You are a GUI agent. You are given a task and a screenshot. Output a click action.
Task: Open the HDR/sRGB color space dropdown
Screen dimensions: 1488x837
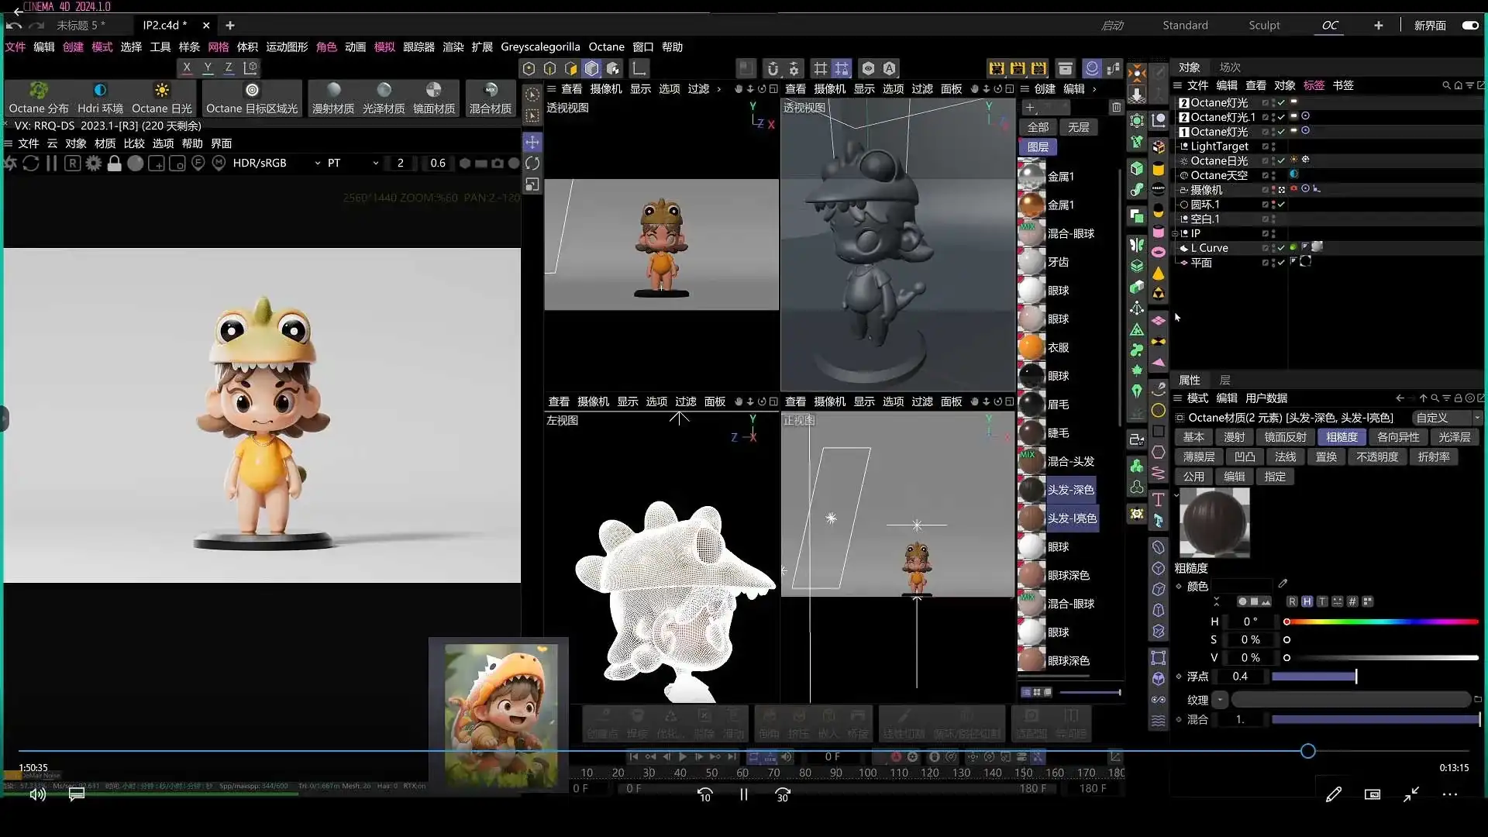[277, 164]
